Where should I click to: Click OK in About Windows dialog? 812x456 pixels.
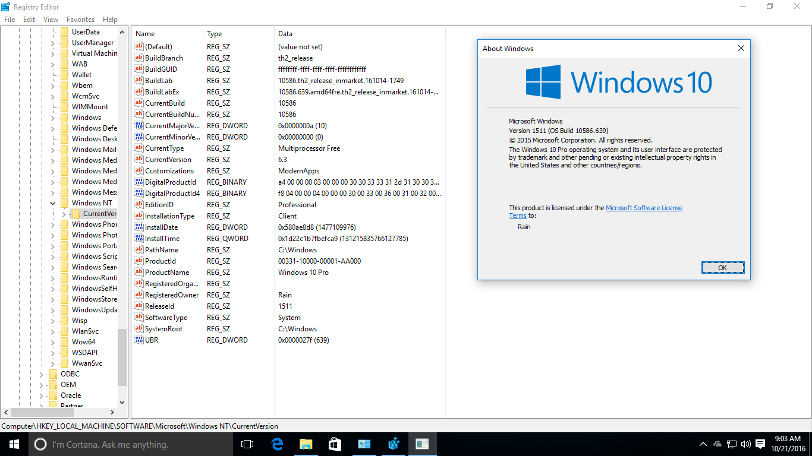click(x=722, y=268)
